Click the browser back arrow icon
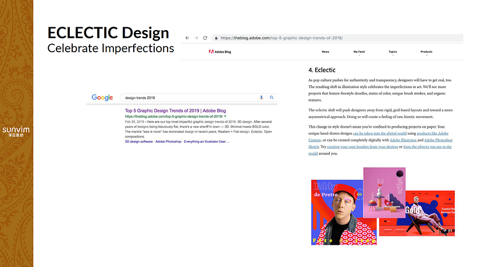Image resolution: width=477 pixels, height=267 pixels. [x=187, y=38]
